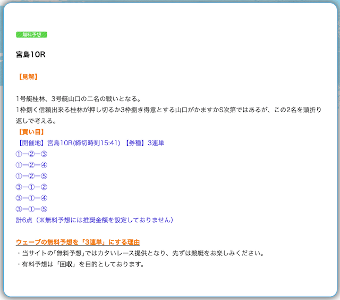Screen dimensions: 340x300
Task: Click the line 返しで考える。
Action: click(x=36, y=121)
